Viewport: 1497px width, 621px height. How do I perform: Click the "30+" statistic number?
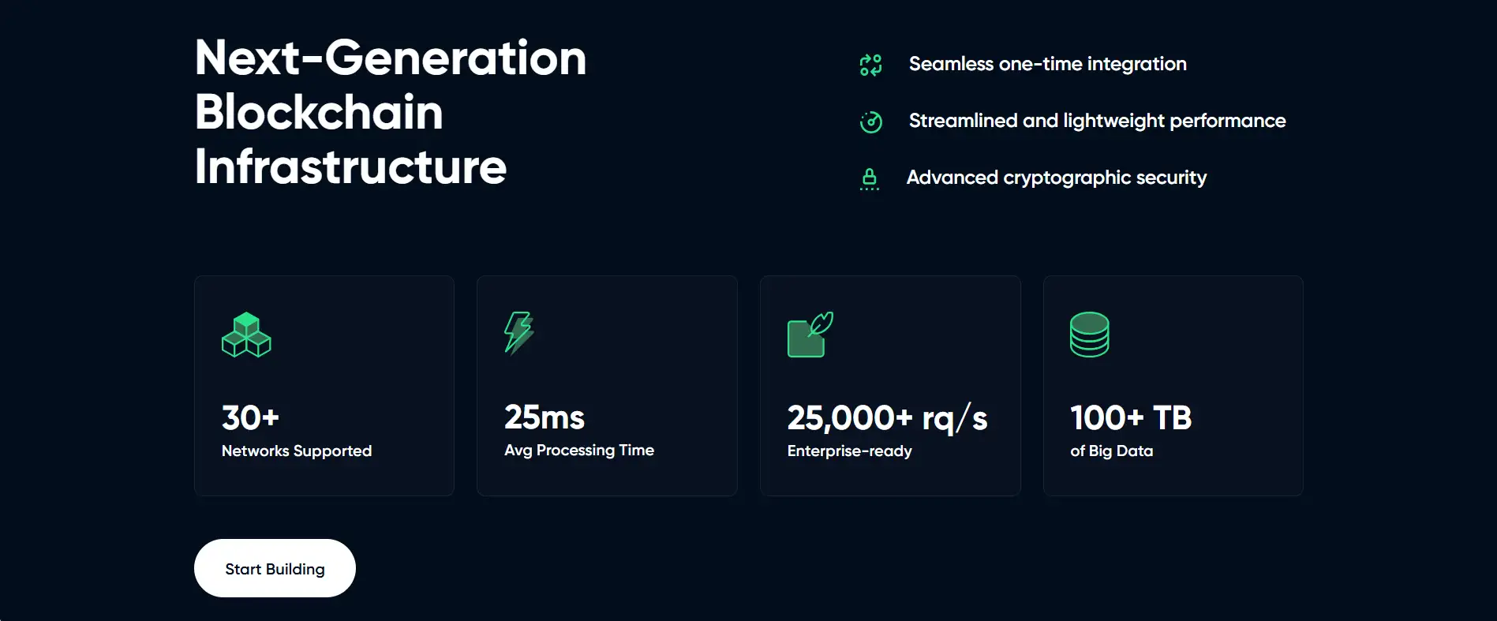point(250,417)
